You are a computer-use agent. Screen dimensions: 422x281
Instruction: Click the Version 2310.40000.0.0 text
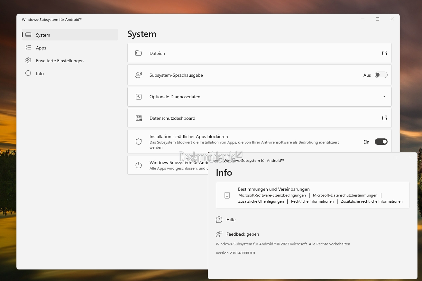coord(235,253)
